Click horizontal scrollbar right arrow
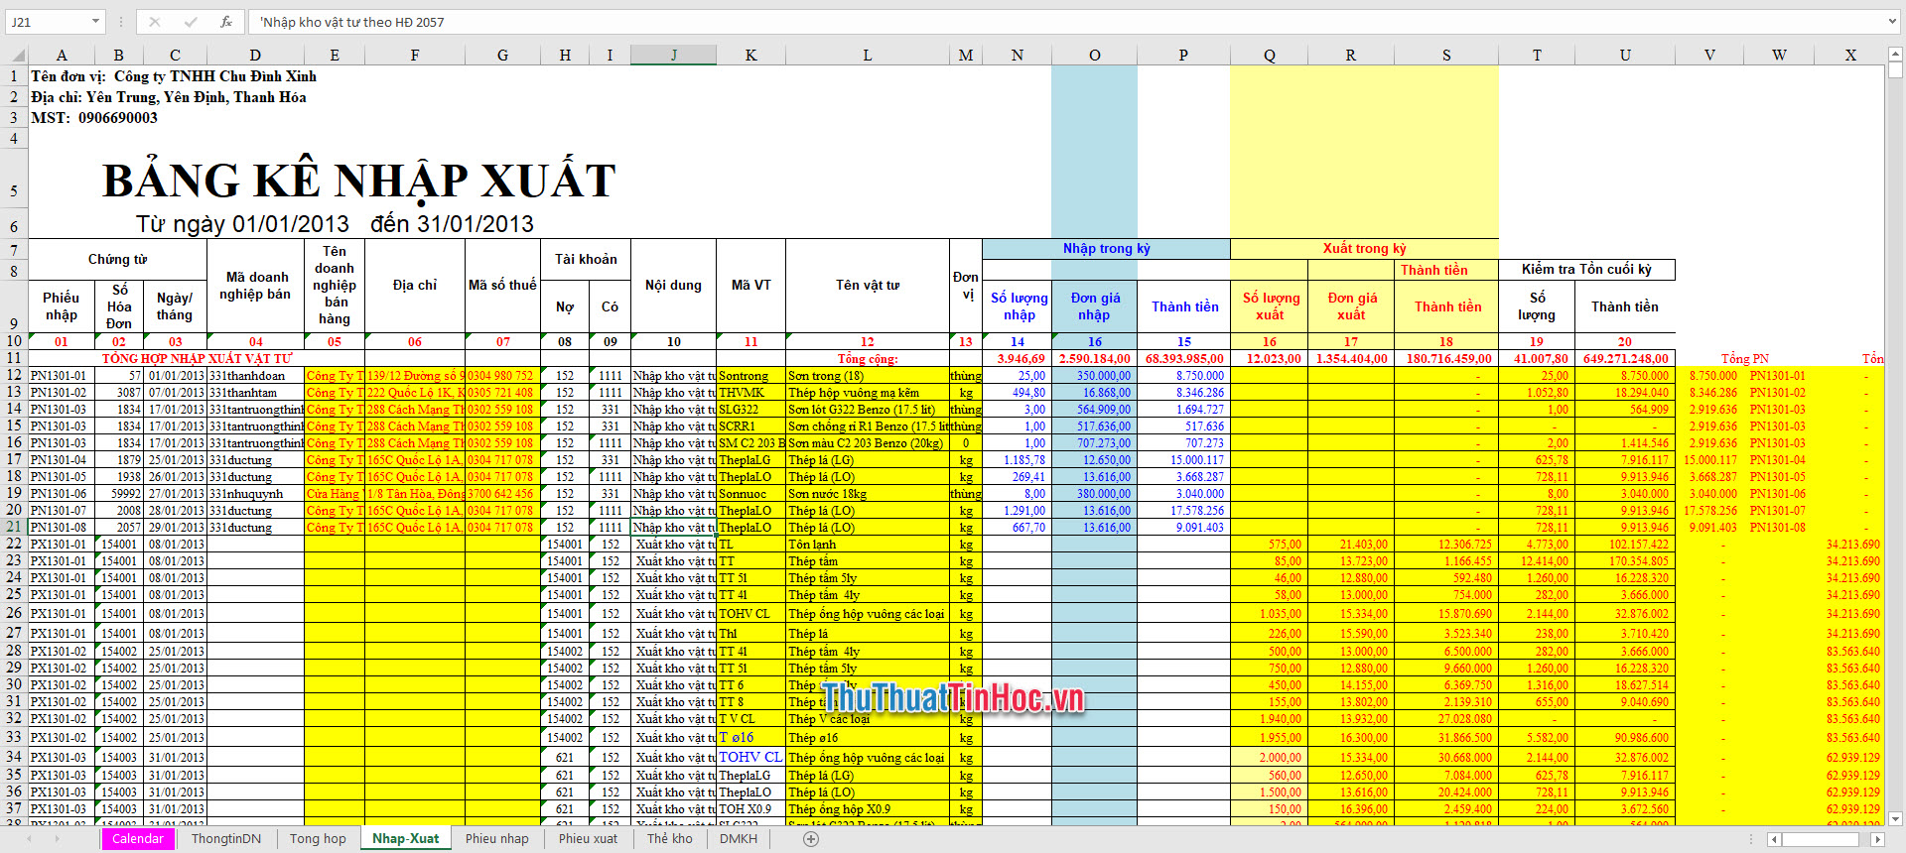Viewport: 1906px width, 853px height. [x=1877, y=839]
